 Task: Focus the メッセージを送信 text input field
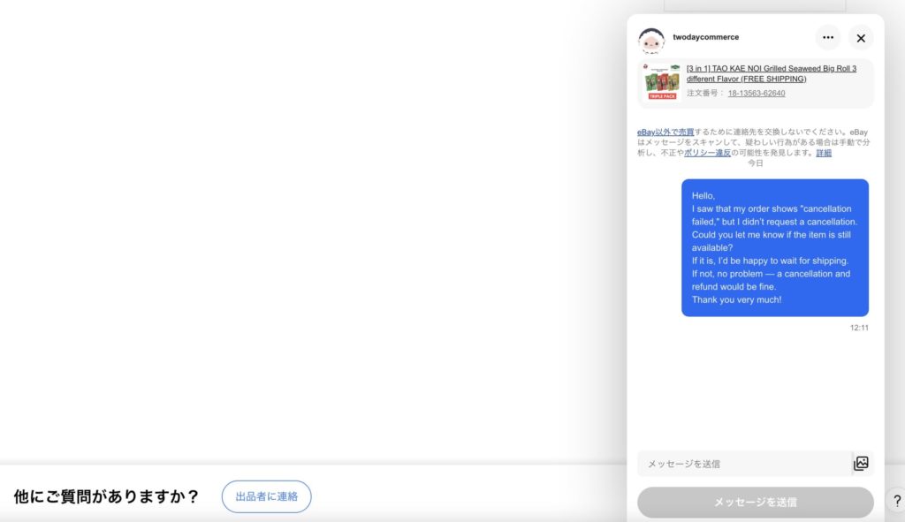pyautogui.click(x=744, y=464)
